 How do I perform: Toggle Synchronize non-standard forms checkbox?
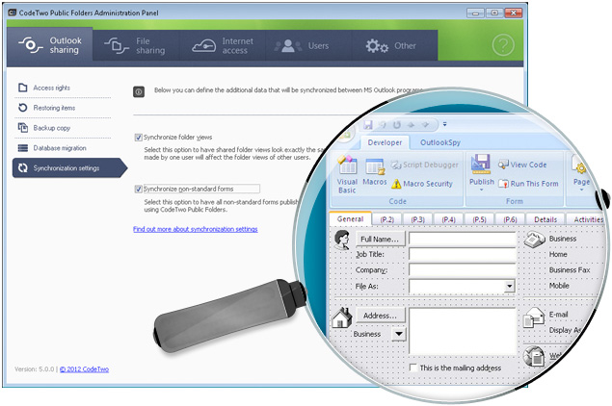click(138, 189)
